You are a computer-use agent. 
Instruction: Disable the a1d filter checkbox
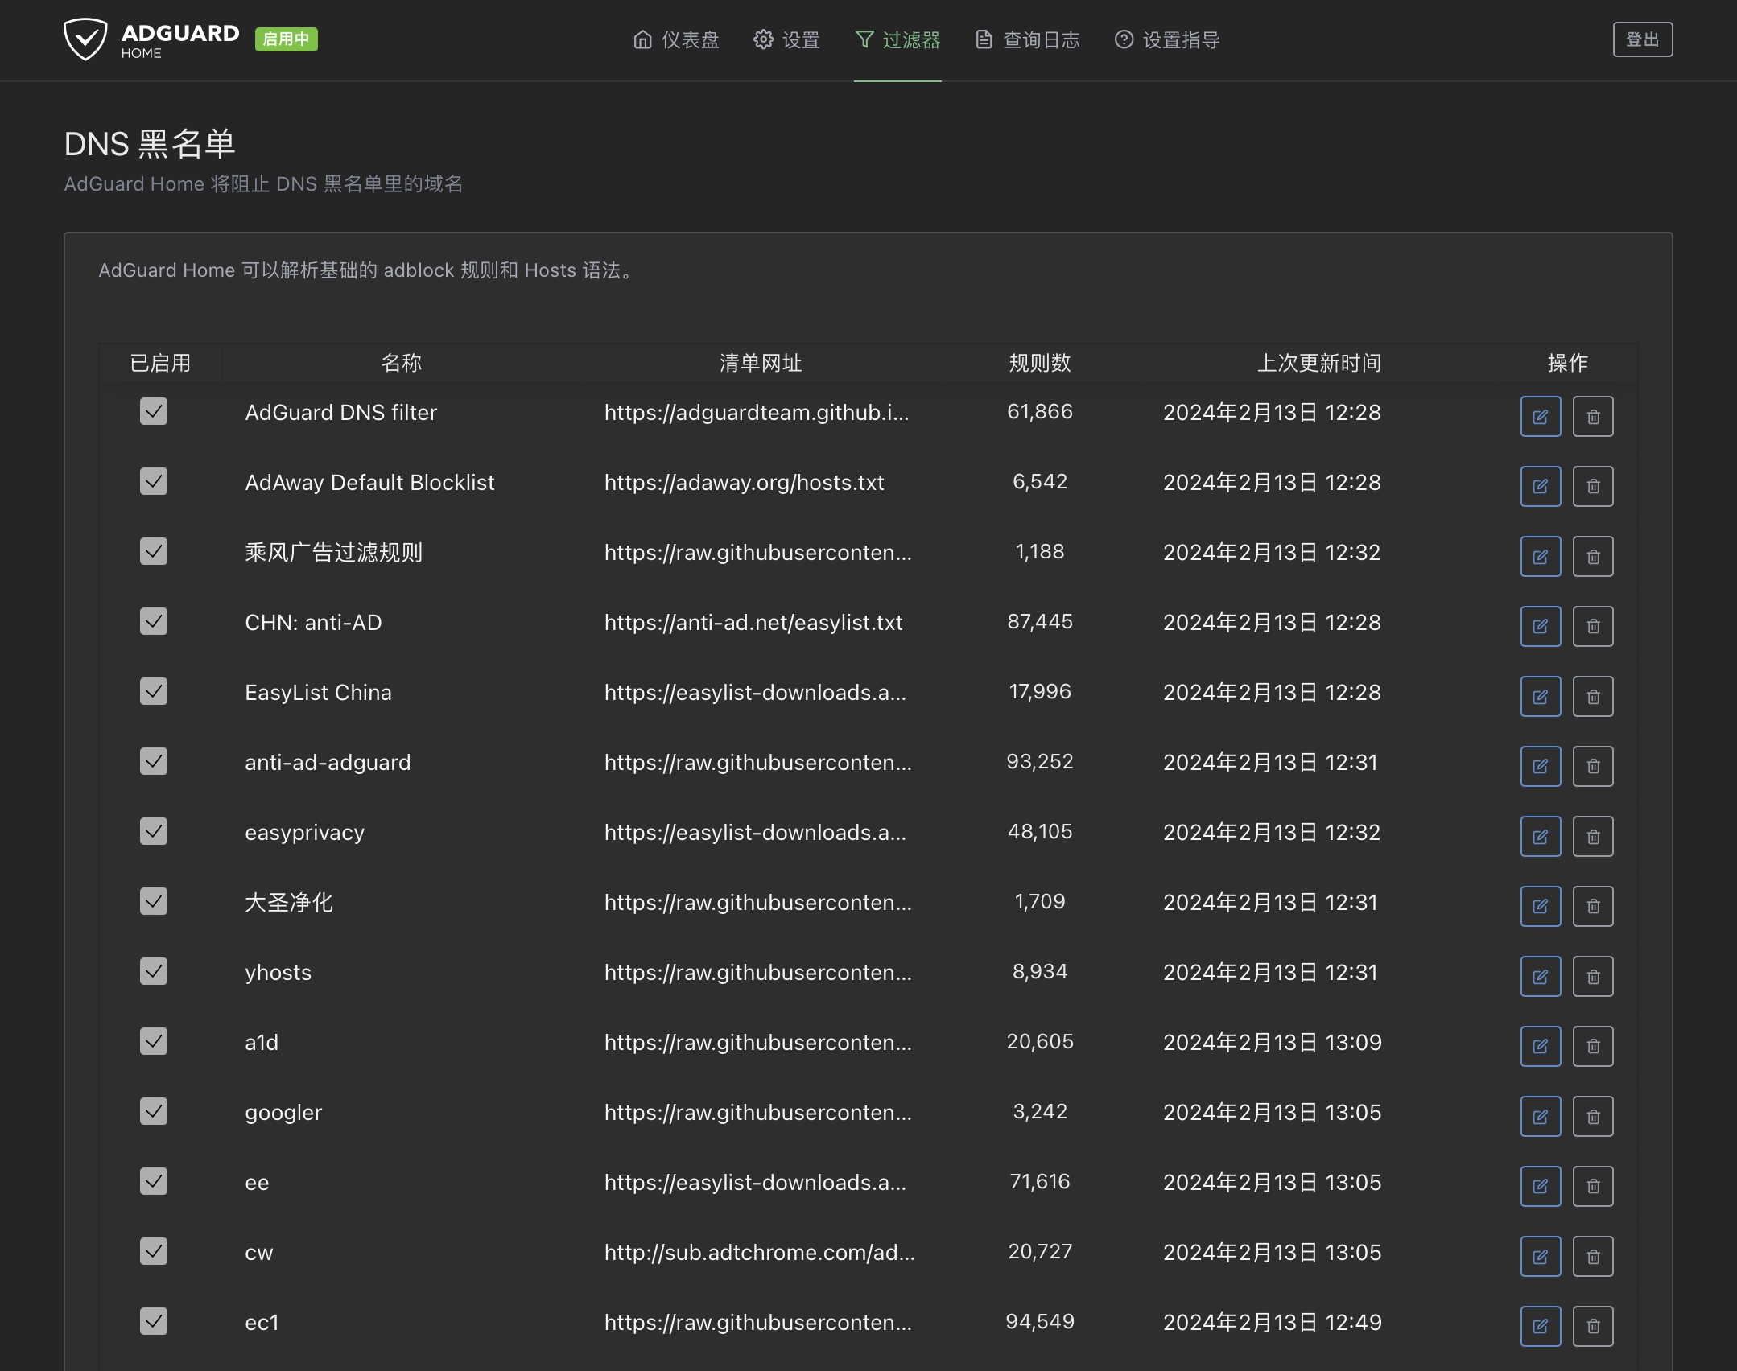point(154,1041)
